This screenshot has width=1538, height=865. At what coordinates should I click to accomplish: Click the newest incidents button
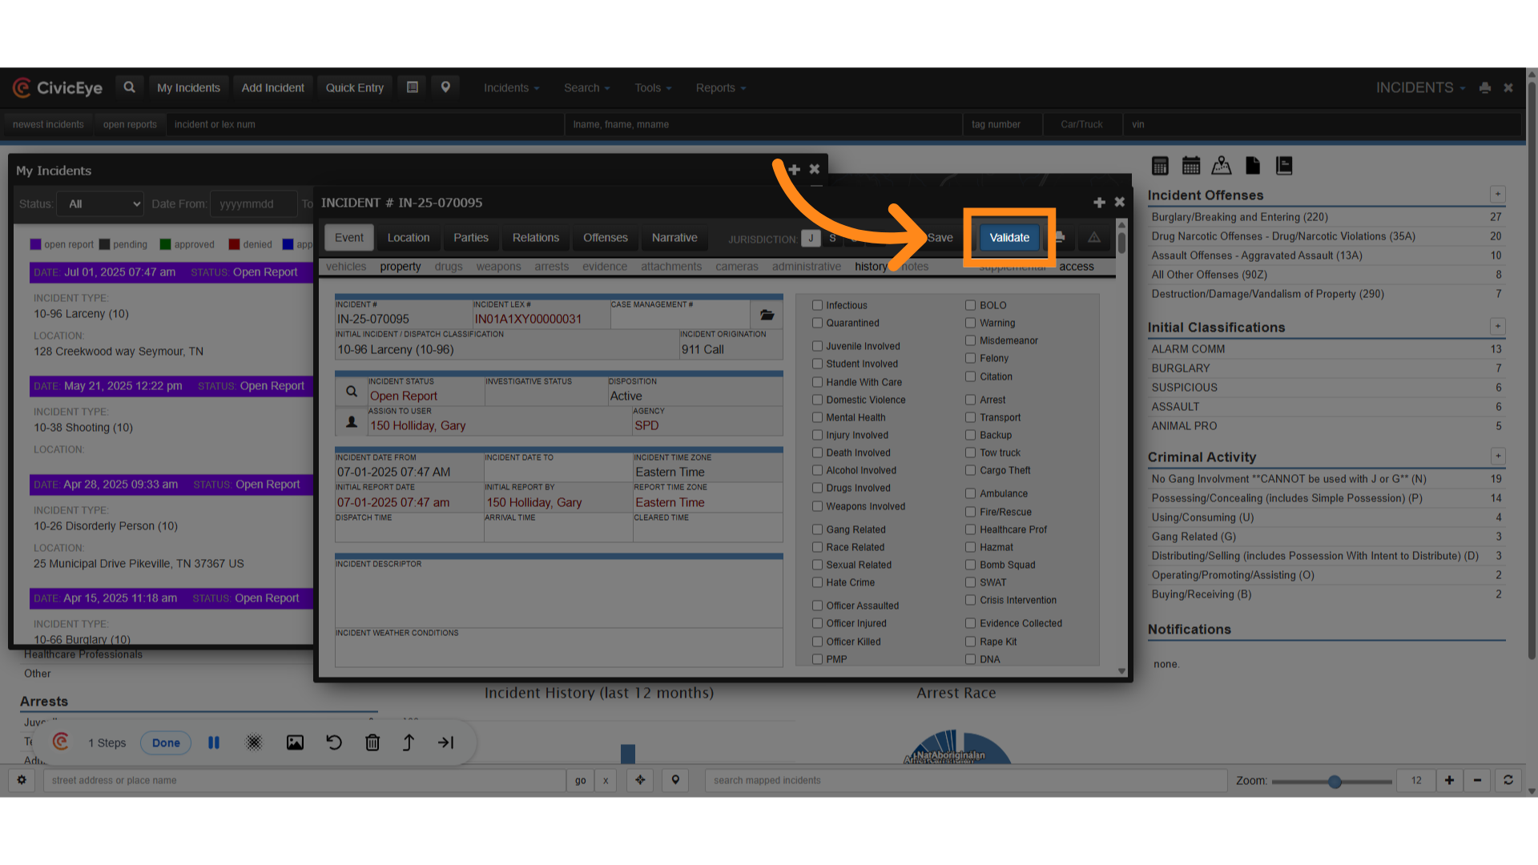click(x=48, y=124)
